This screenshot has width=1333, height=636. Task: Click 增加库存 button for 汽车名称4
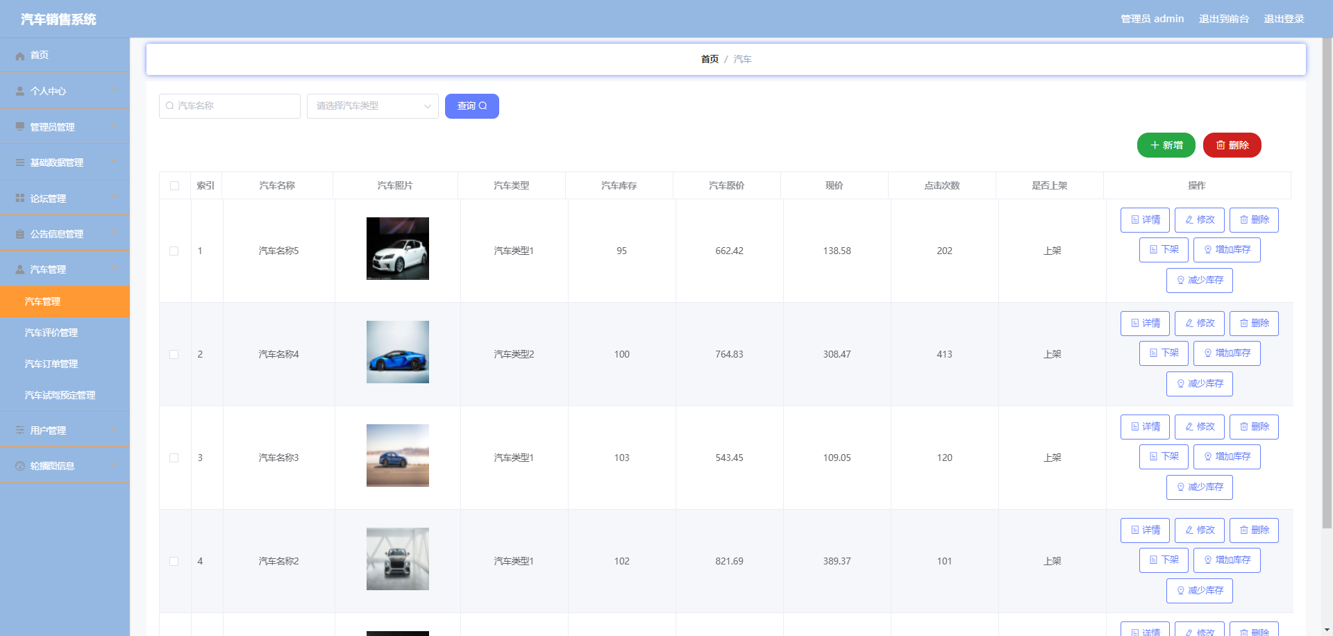point(1227,353)
